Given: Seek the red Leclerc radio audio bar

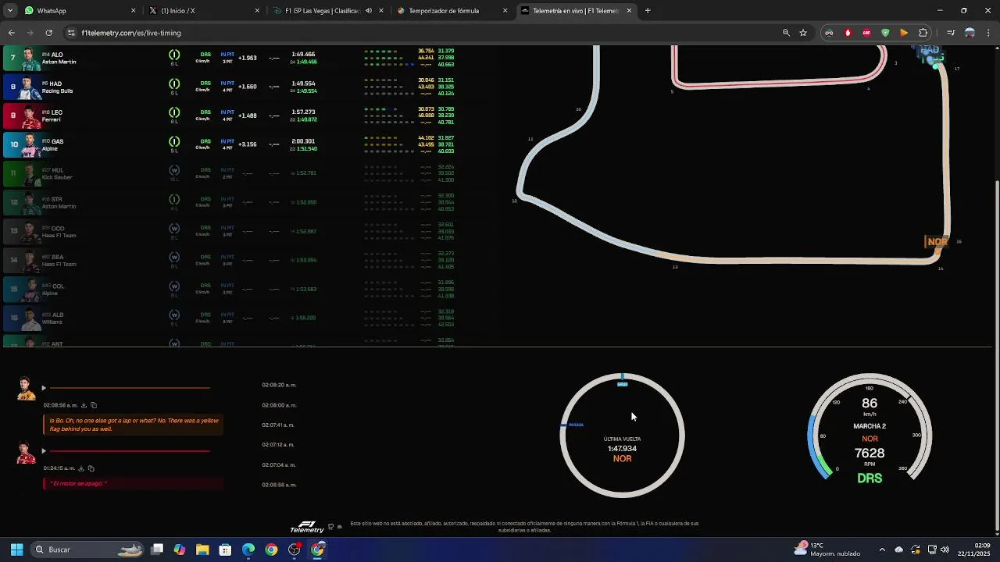Looking at the screenshot, I should [130, 451].
